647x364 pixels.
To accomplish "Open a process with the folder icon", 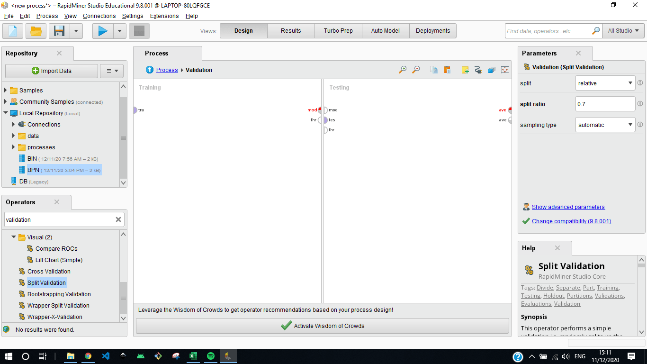I will tap(36, 31).
